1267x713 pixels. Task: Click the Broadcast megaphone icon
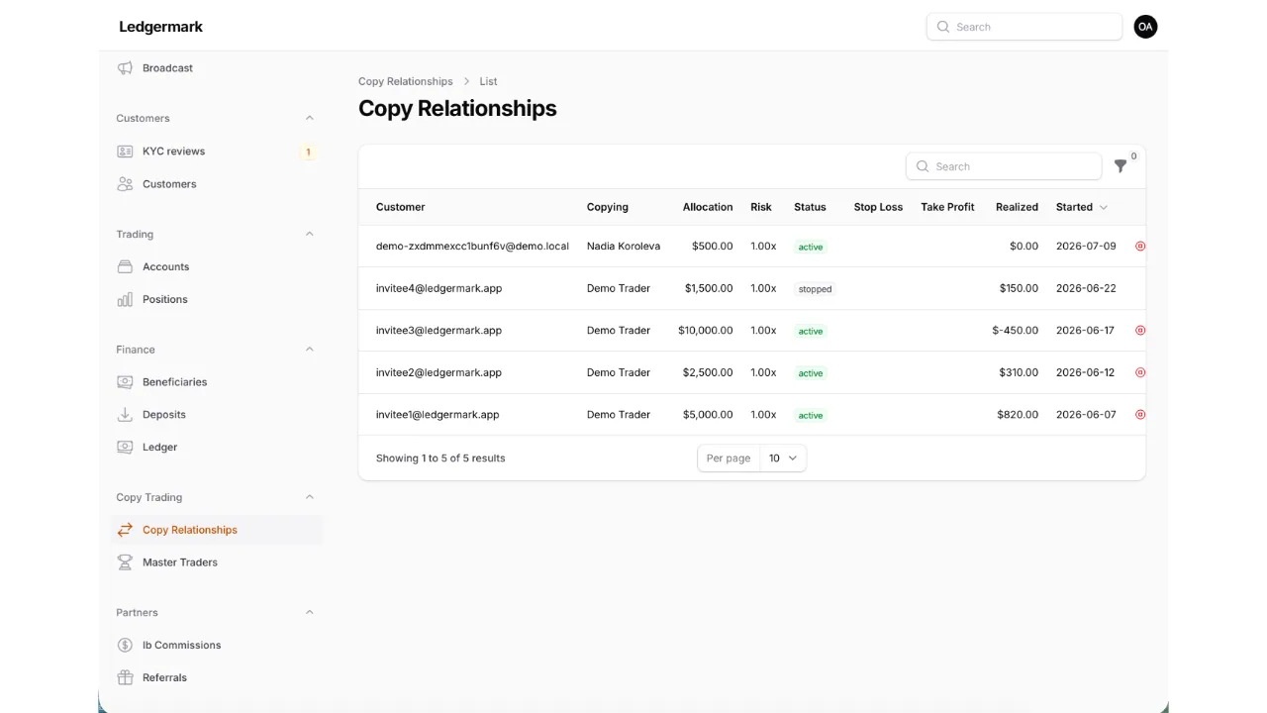click(x=125, y=68)
